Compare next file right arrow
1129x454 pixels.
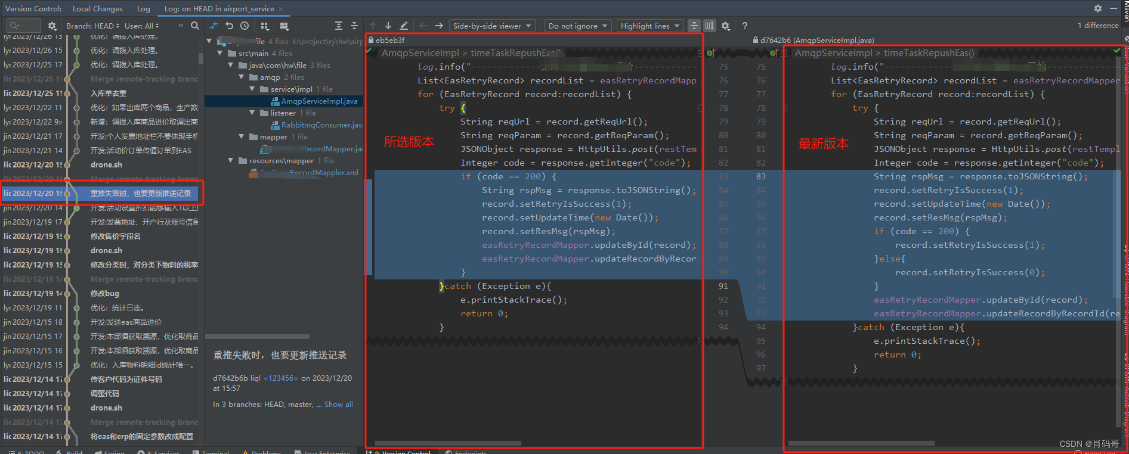point(439,26)
